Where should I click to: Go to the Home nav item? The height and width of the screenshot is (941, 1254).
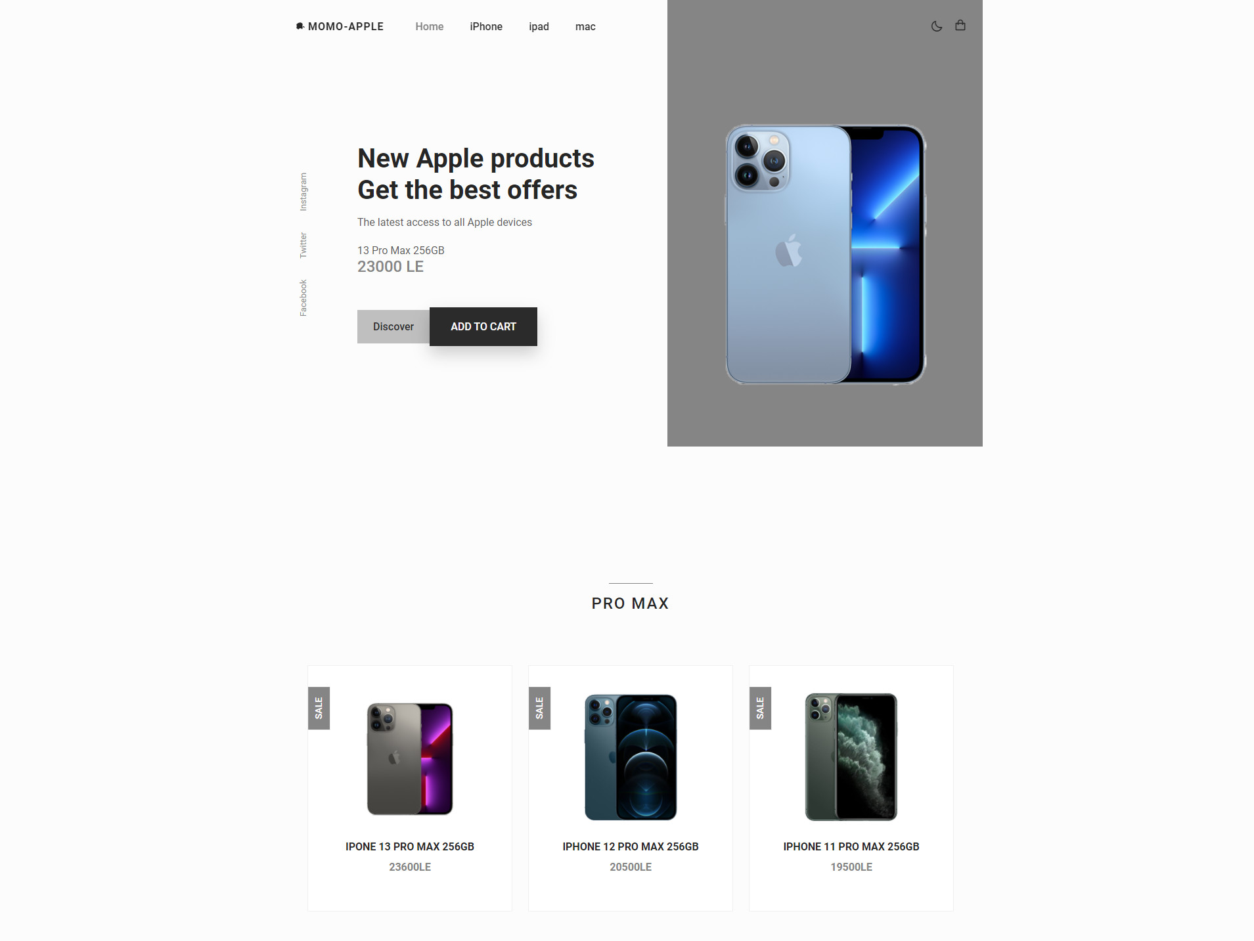[430, 26]
